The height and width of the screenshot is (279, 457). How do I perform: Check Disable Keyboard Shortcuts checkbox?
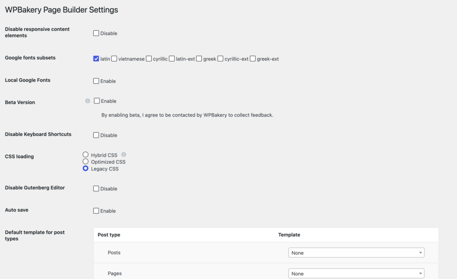click(96, 135)
